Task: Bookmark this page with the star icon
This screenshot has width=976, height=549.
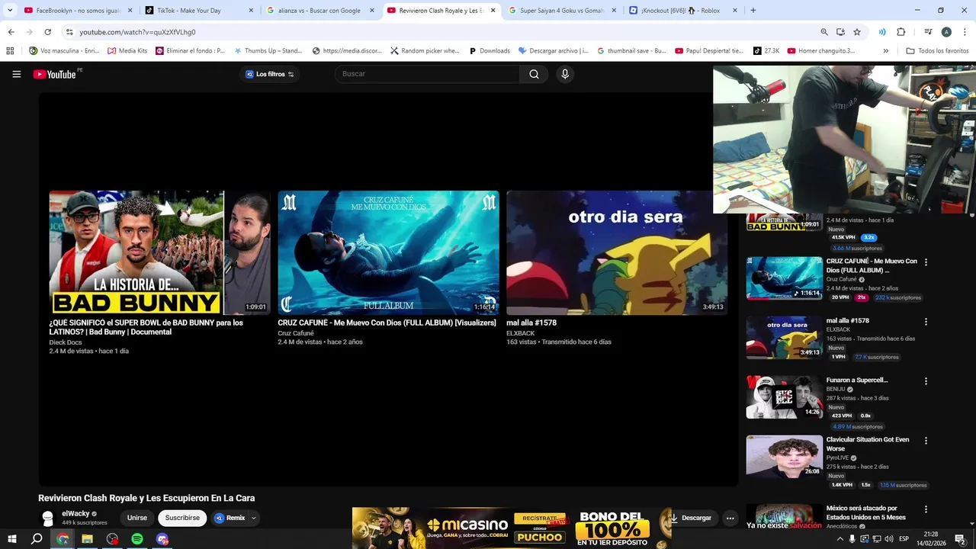Action: (857, 32)
